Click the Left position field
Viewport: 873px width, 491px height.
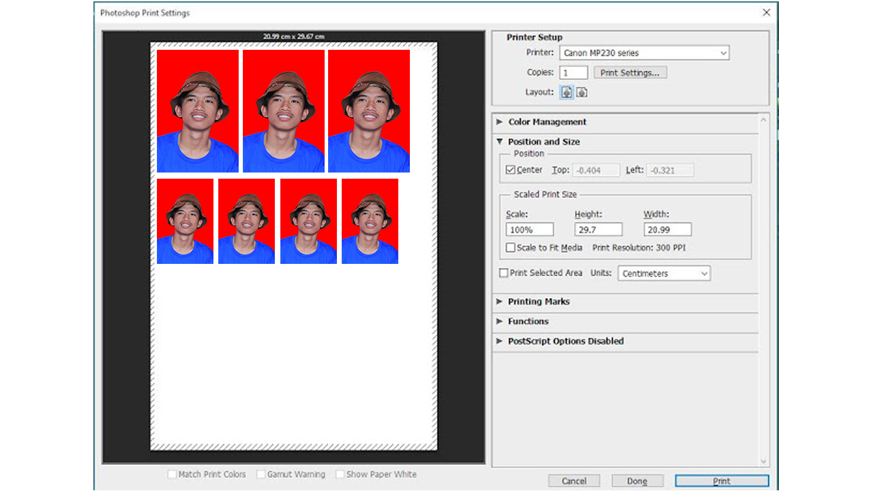point(670,170)
